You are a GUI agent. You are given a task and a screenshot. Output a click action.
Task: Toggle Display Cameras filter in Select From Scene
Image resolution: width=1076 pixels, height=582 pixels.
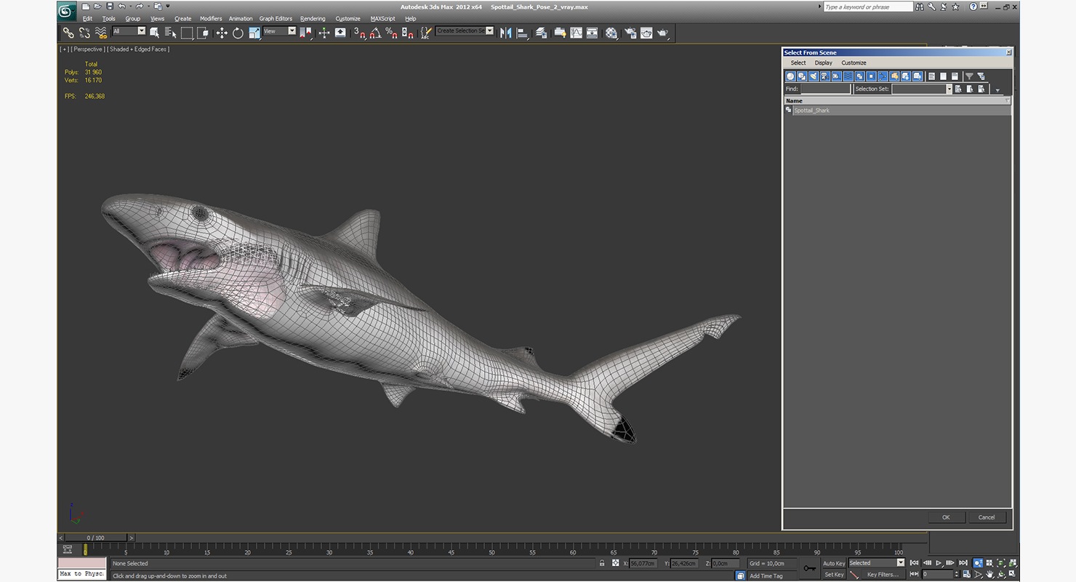(x=825, y=76)
